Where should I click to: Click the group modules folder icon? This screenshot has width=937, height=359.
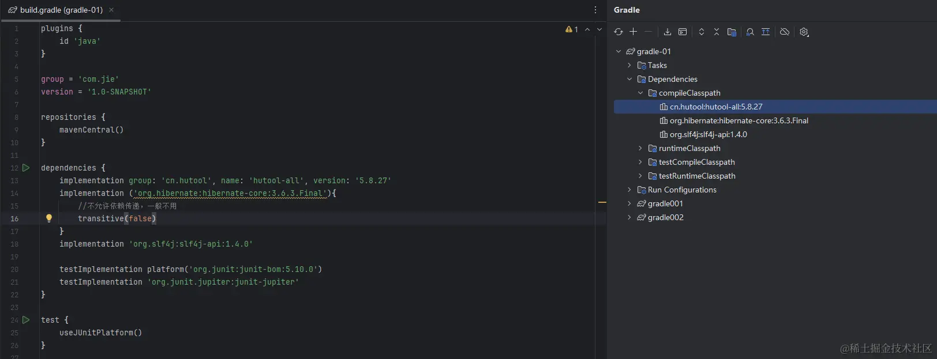[x=732, y=32]
